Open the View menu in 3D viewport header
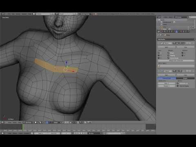Viewport: 196px width, 147px height. click(10, 122)
